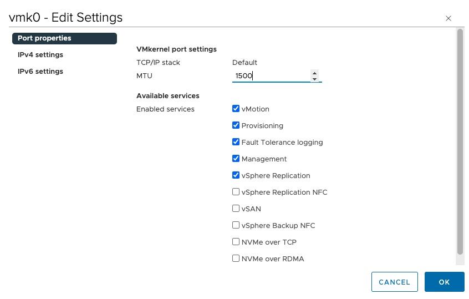Decrease MTU with the down stepper arrow
The image size is (469, 299).
[x=314, y=79]
